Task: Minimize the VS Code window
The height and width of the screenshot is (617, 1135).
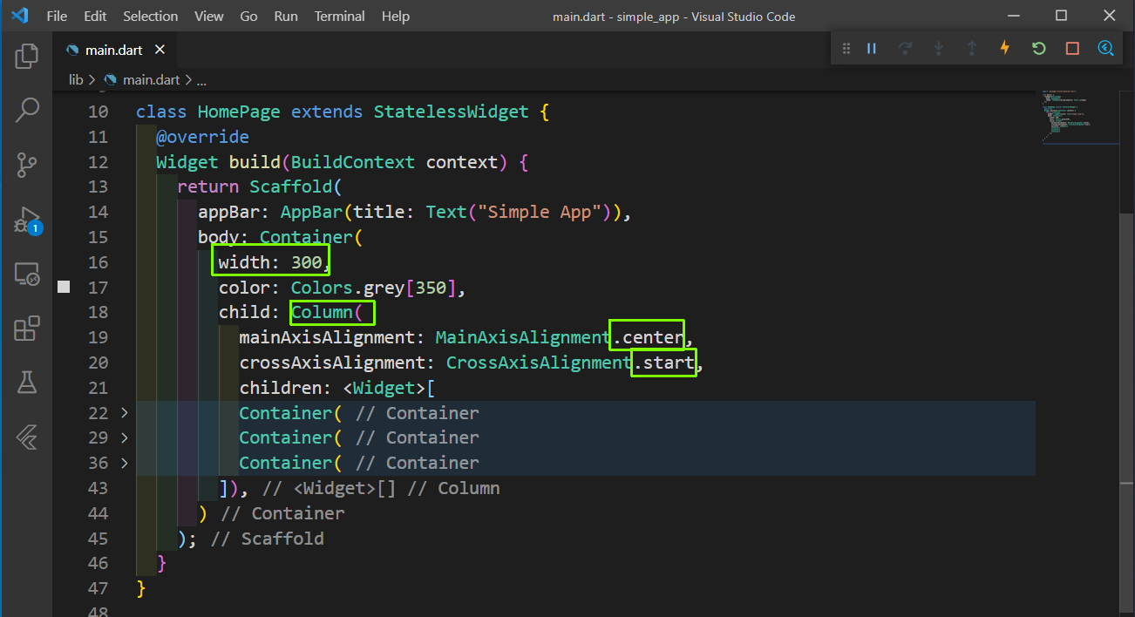Action: coord(1014,16)
